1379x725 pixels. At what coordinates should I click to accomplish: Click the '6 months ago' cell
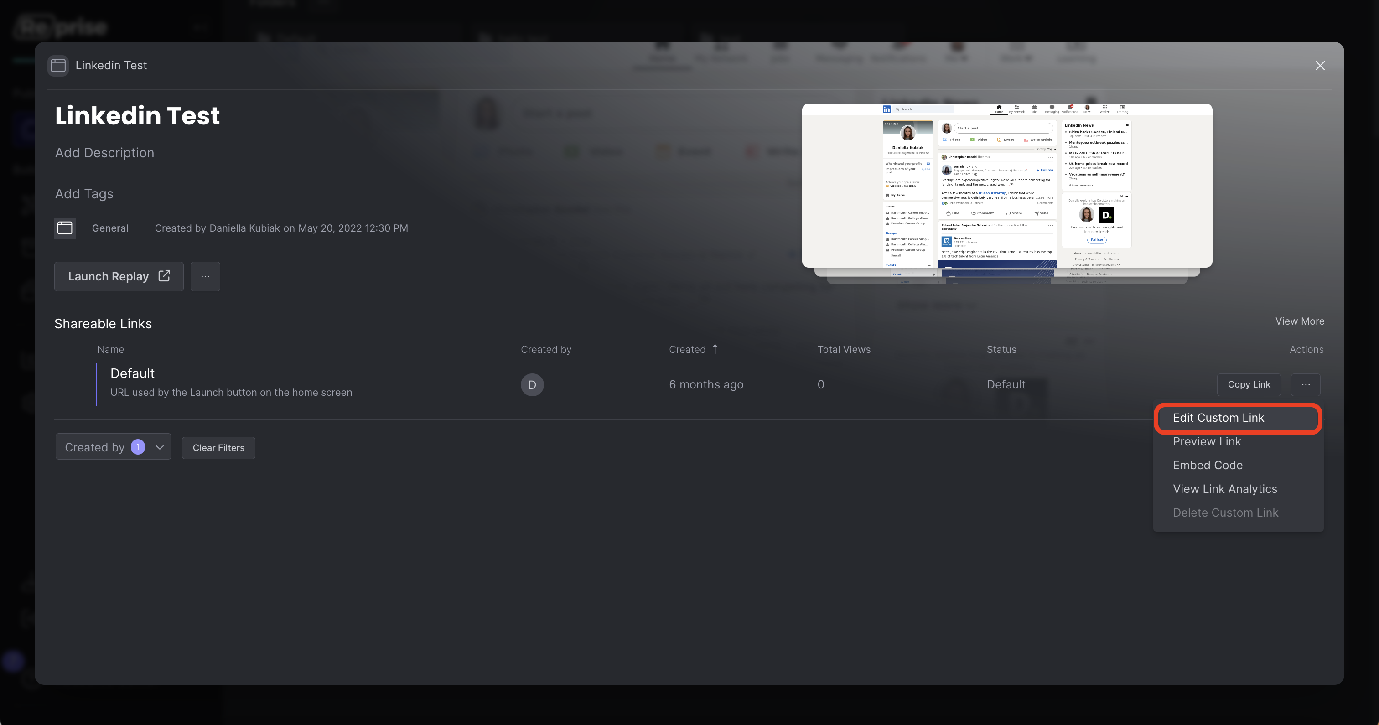click(x=706, y=384)
